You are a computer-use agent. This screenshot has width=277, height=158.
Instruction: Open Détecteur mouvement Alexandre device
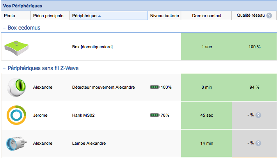[103, 87]
